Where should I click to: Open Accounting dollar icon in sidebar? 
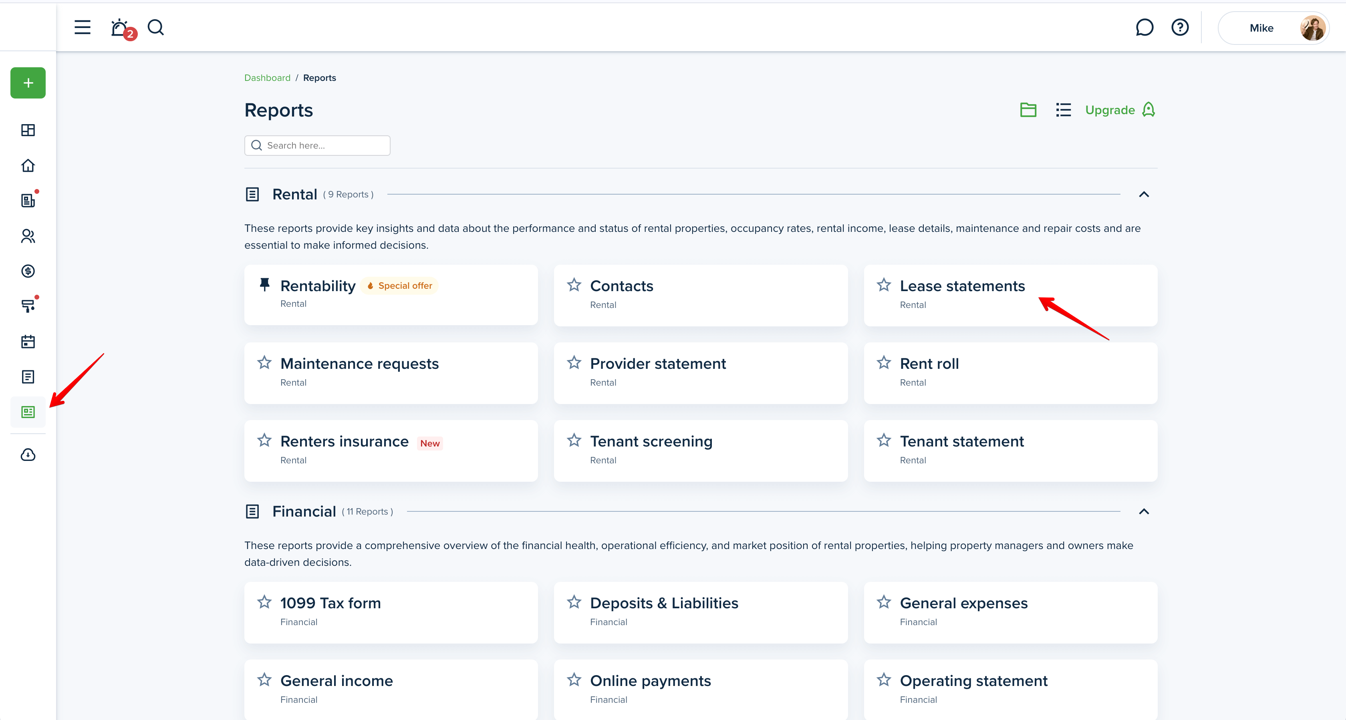[x=28, y=271]
